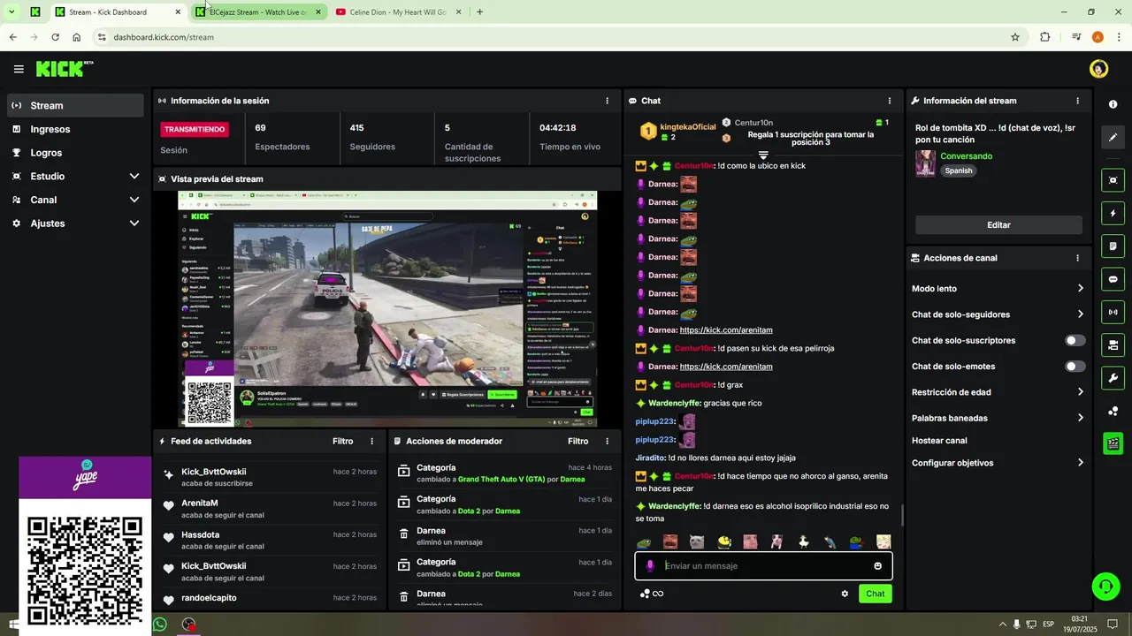Open Restricción de edad settings
The width and height of the screenshot is (1132, 636).
[998, 392]
